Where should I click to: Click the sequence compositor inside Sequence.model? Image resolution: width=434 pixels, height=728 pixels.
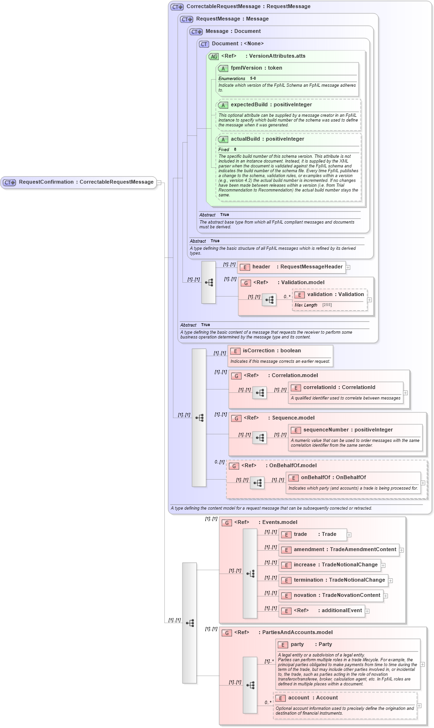260,438
